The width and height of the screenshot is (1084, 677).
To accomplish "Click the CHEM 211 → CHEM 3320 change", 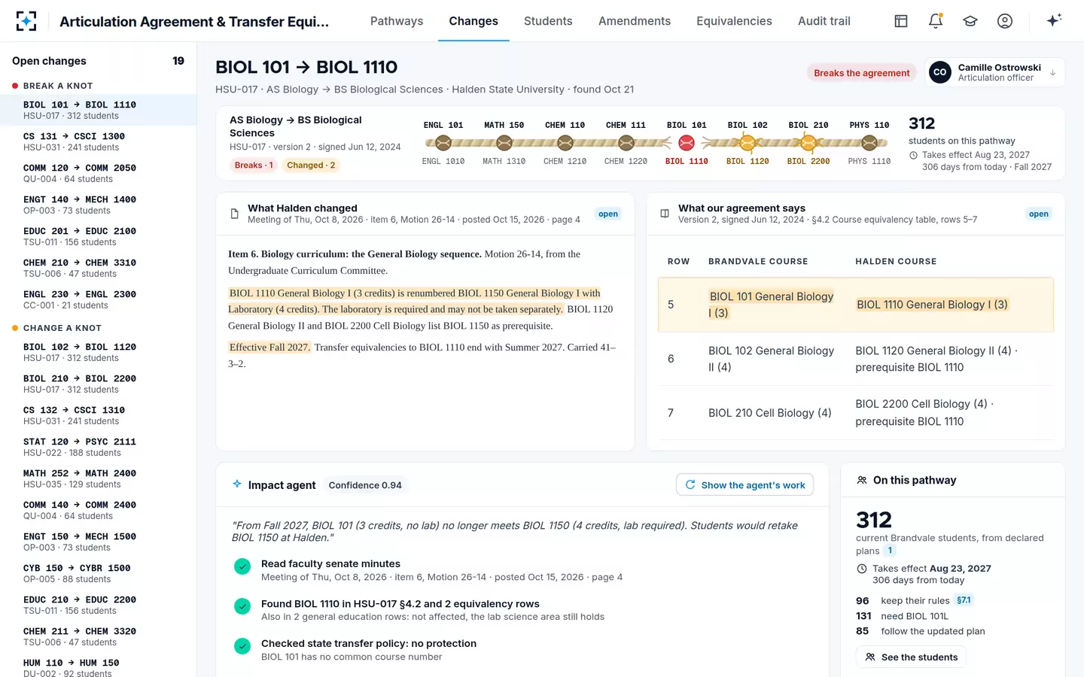I will [x=98, y=636].
